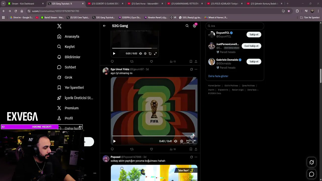Viewport: 322px width, 181px height.
Task: Open Profil page
Action: coord(65,118)
